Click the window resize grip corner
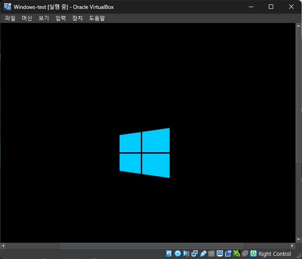This screenshot has height=259, width=302. (299, 256)
